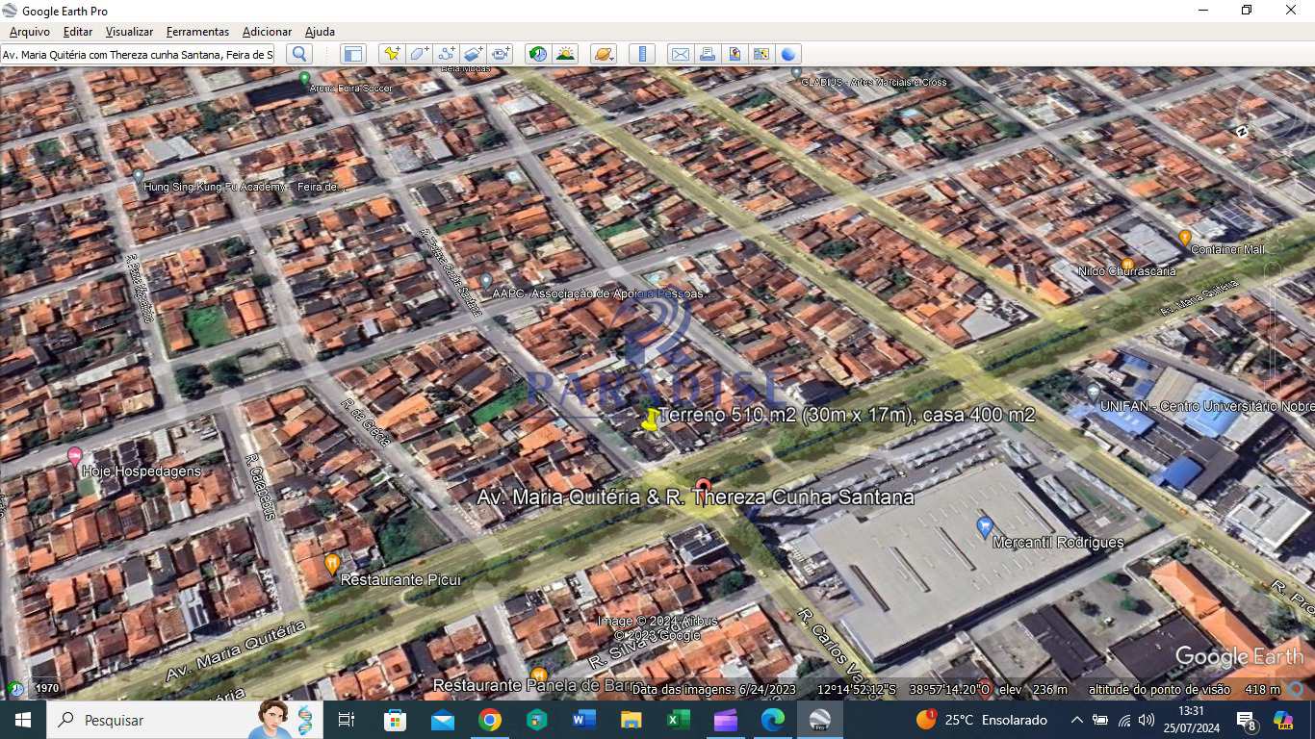Screen dimensions: 1315x739
Task: Open the Ajuda menu
Action: coord(320,32)
